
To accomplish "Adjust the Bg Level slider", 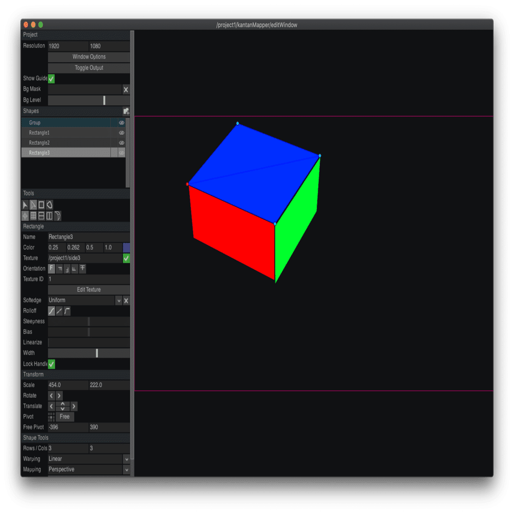I will [x=89, y=100].
